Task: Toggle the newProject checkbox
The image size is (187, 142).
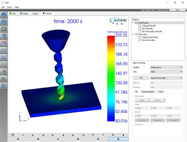Action: click(x=137, y=23)
